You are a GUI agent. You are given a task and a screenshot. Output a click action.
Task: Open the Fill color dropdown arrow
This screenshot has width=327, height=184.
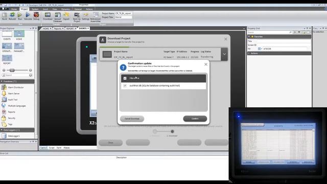pyautogui.click(x=262, y=49)
